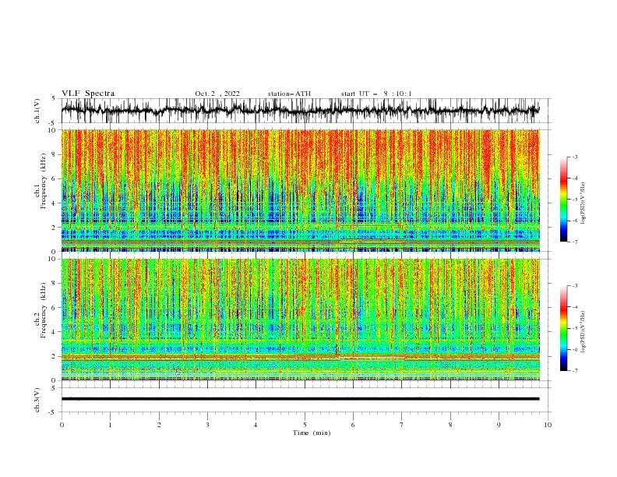Viewport: 617px width, 477px height.
Task: Click the ch.1 voltage waveform trace
Action: point(300,111)
